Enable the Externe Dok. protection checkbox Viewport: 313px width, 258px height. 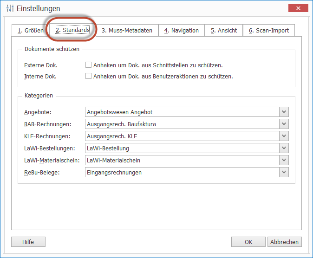pyautogui.click(x=88, y=65)
